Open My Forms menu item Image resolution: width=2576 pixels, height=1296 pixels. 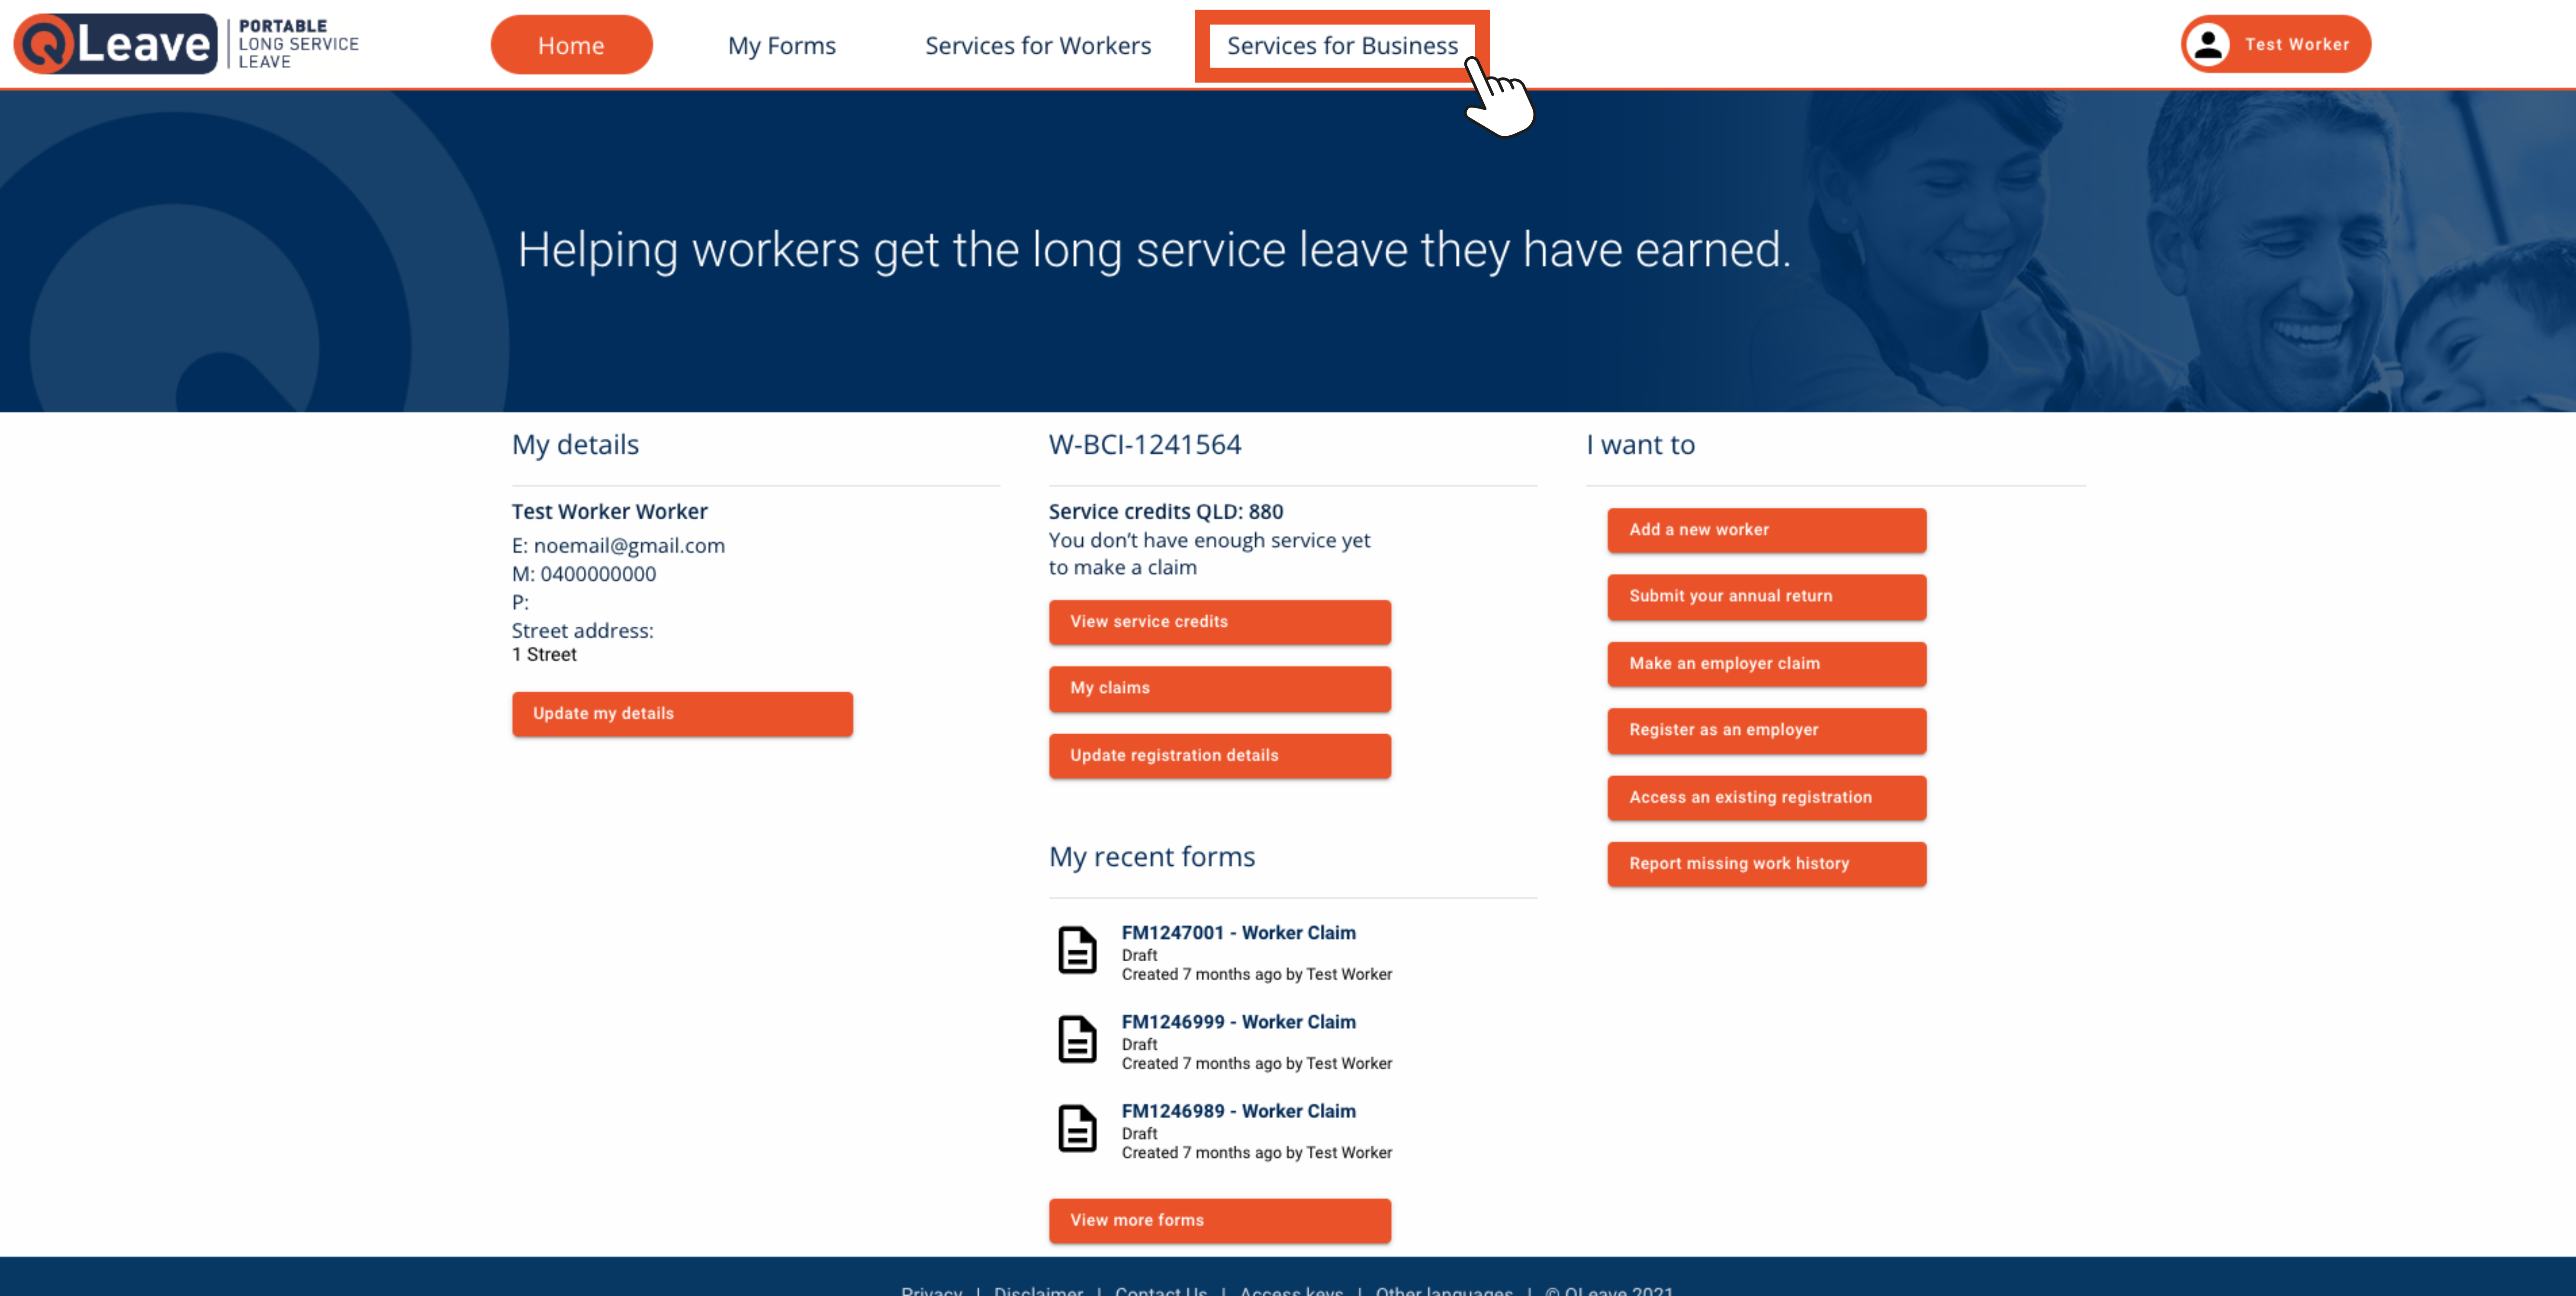782,45
